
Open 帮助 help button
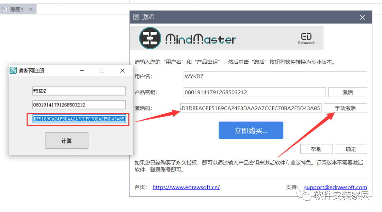(x=316, y=149)
